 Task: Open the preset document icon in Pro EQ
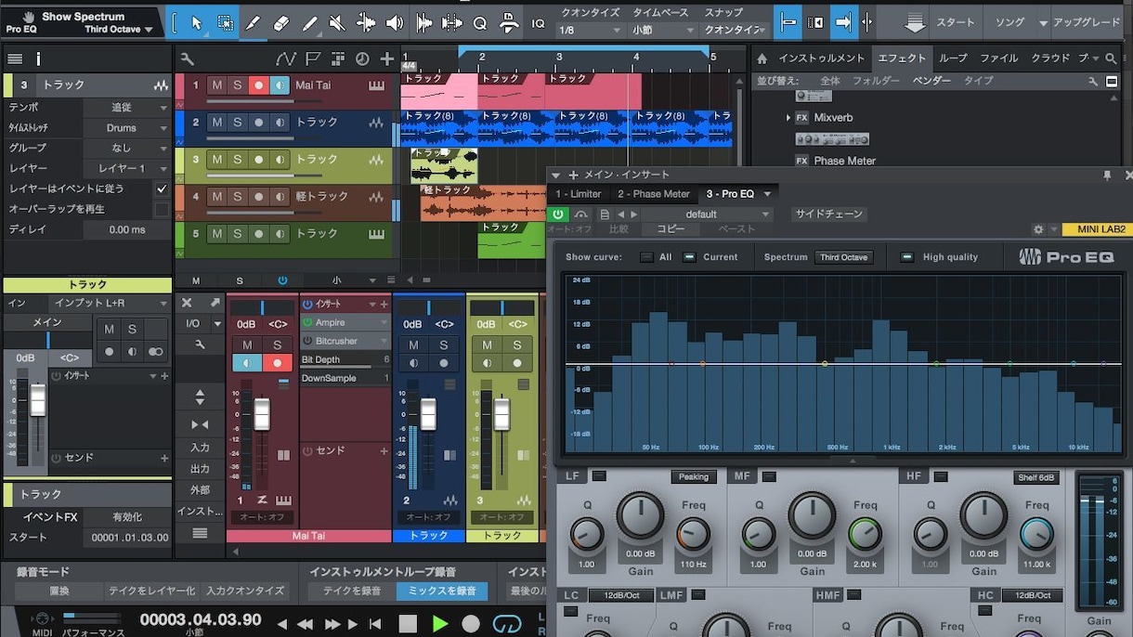click(x=605, y=214)
